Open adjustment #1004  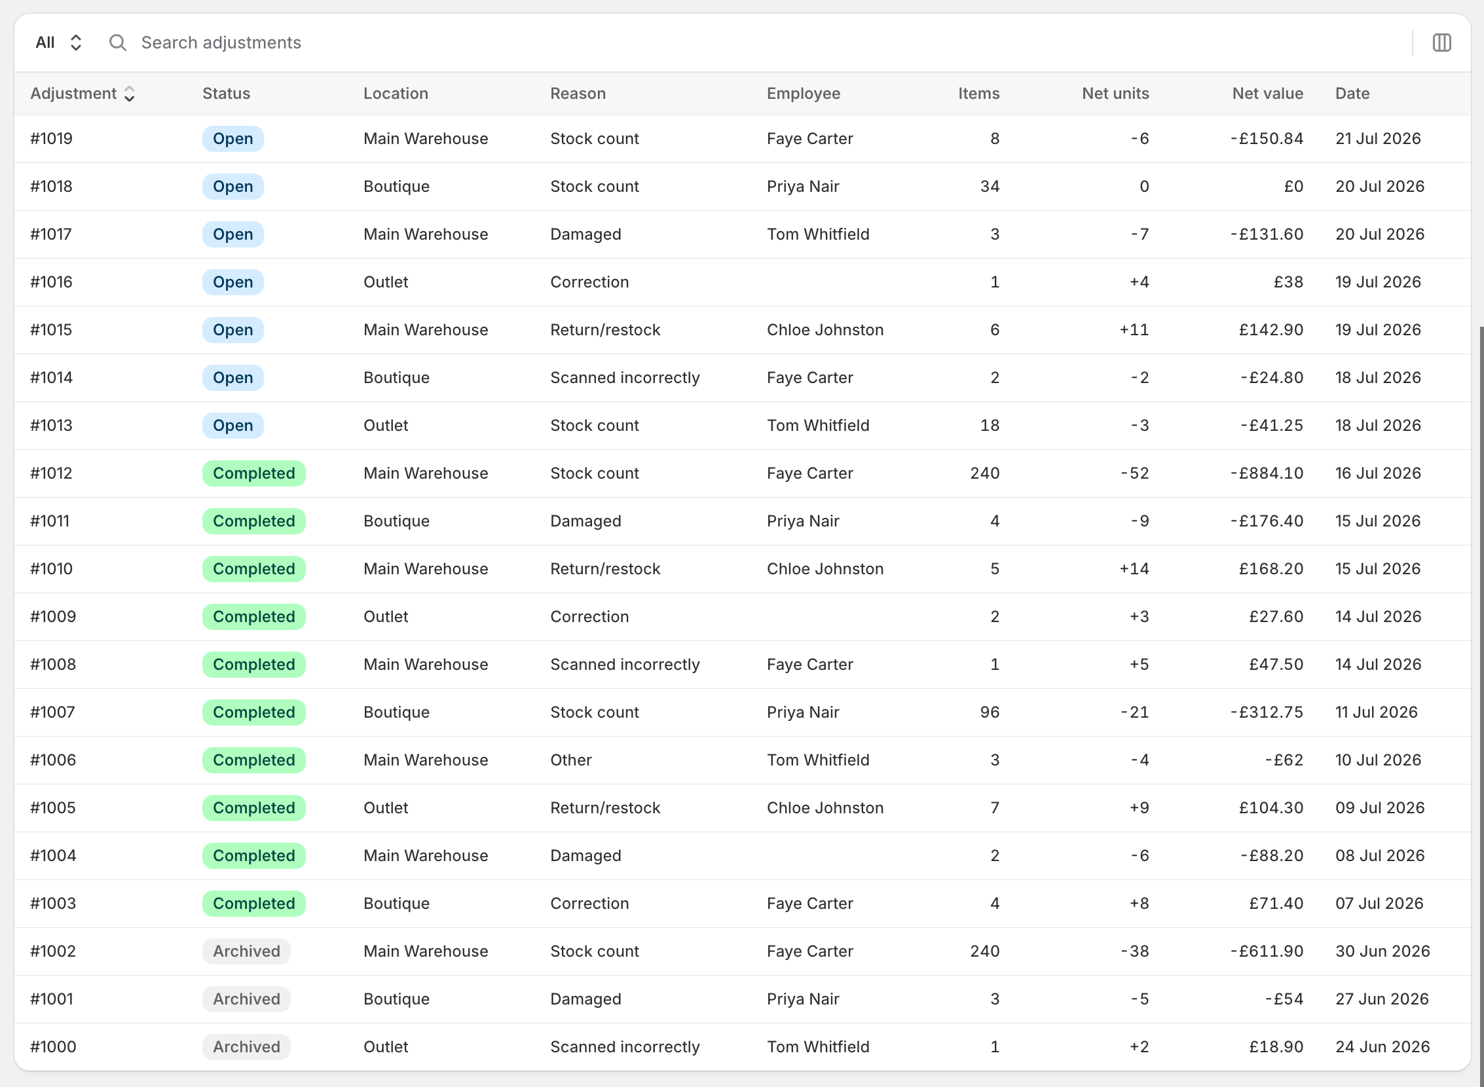point(743,856)
